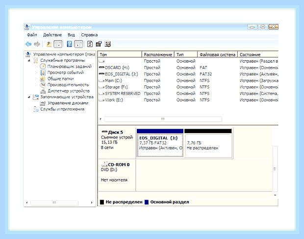Open the Справка menu
The height and width of the screenshot is (239, 304).
89,35
